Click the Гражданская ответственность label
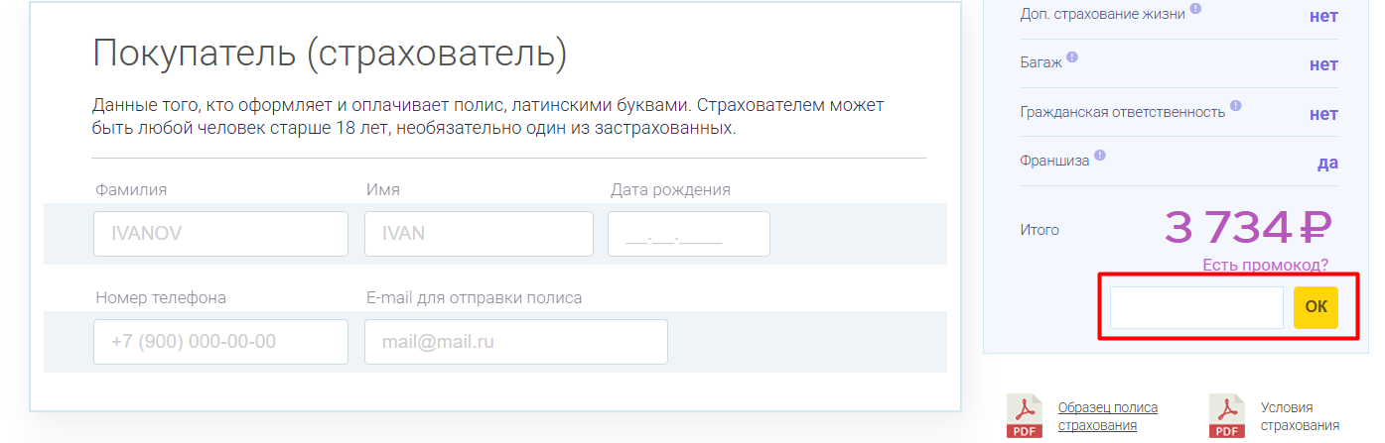Viewport: 1385px width, 443px height. coord(1123,112)
